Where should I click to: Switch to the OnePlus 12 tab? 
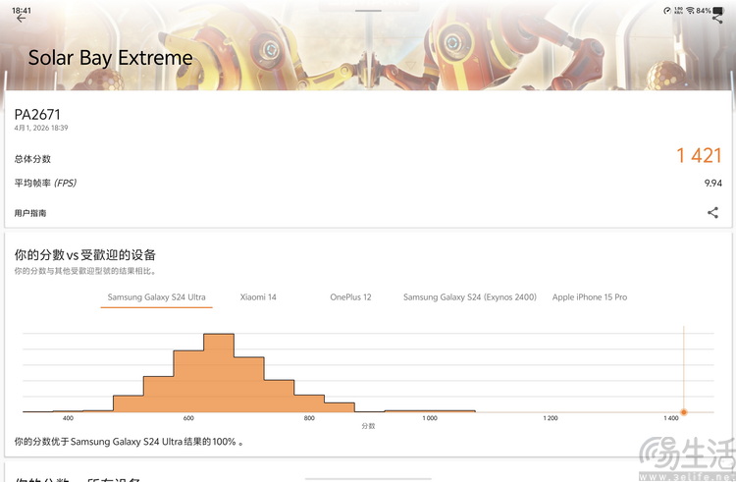click(350, 296)
